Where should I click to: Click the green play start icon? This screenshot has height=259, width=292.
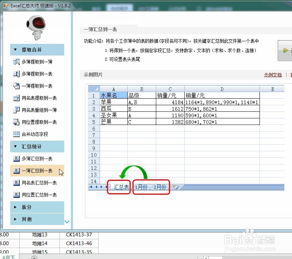click(x=285, y=50)
